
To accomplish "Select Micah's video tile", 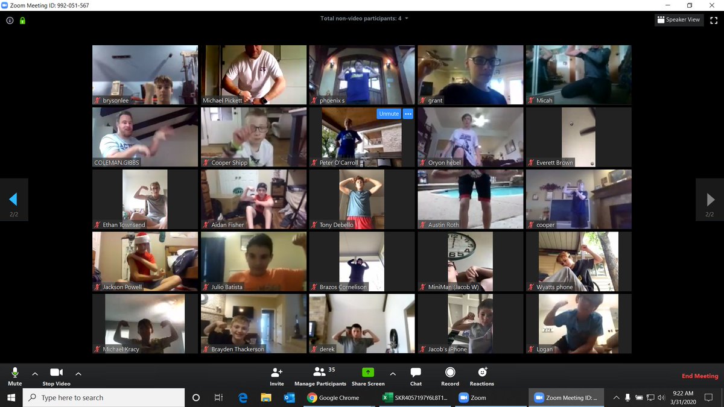I will (x=579, y=75).
